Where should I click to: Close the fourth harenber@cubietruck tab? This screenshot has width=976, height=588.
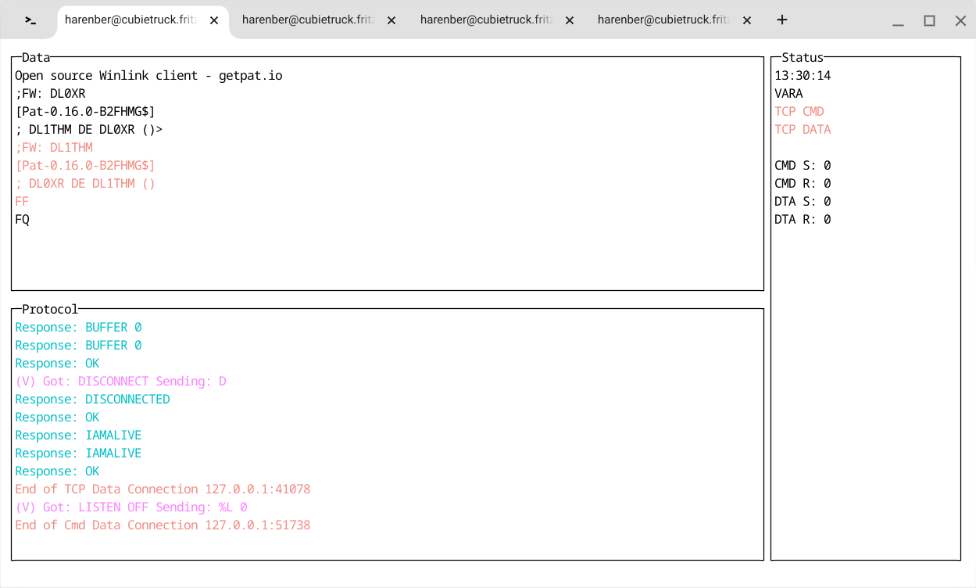pyautogui.click(x=746, y=20)
